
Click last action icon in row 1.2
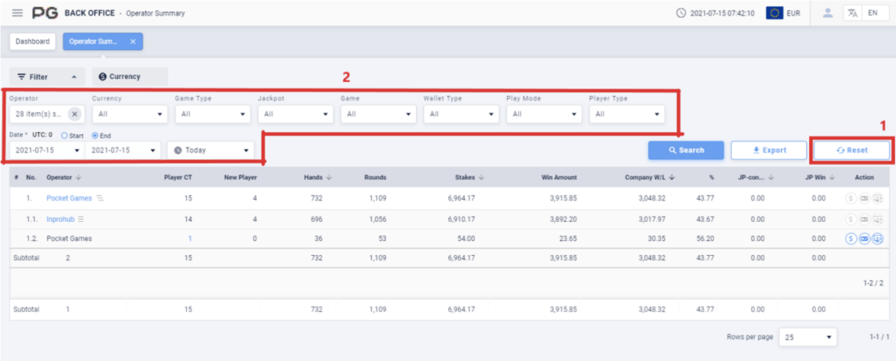click(x=878, y=239)
